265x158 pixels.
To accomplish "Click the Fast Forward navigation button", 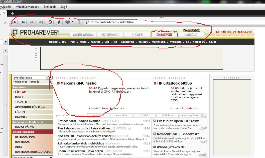I will [41, 22].
